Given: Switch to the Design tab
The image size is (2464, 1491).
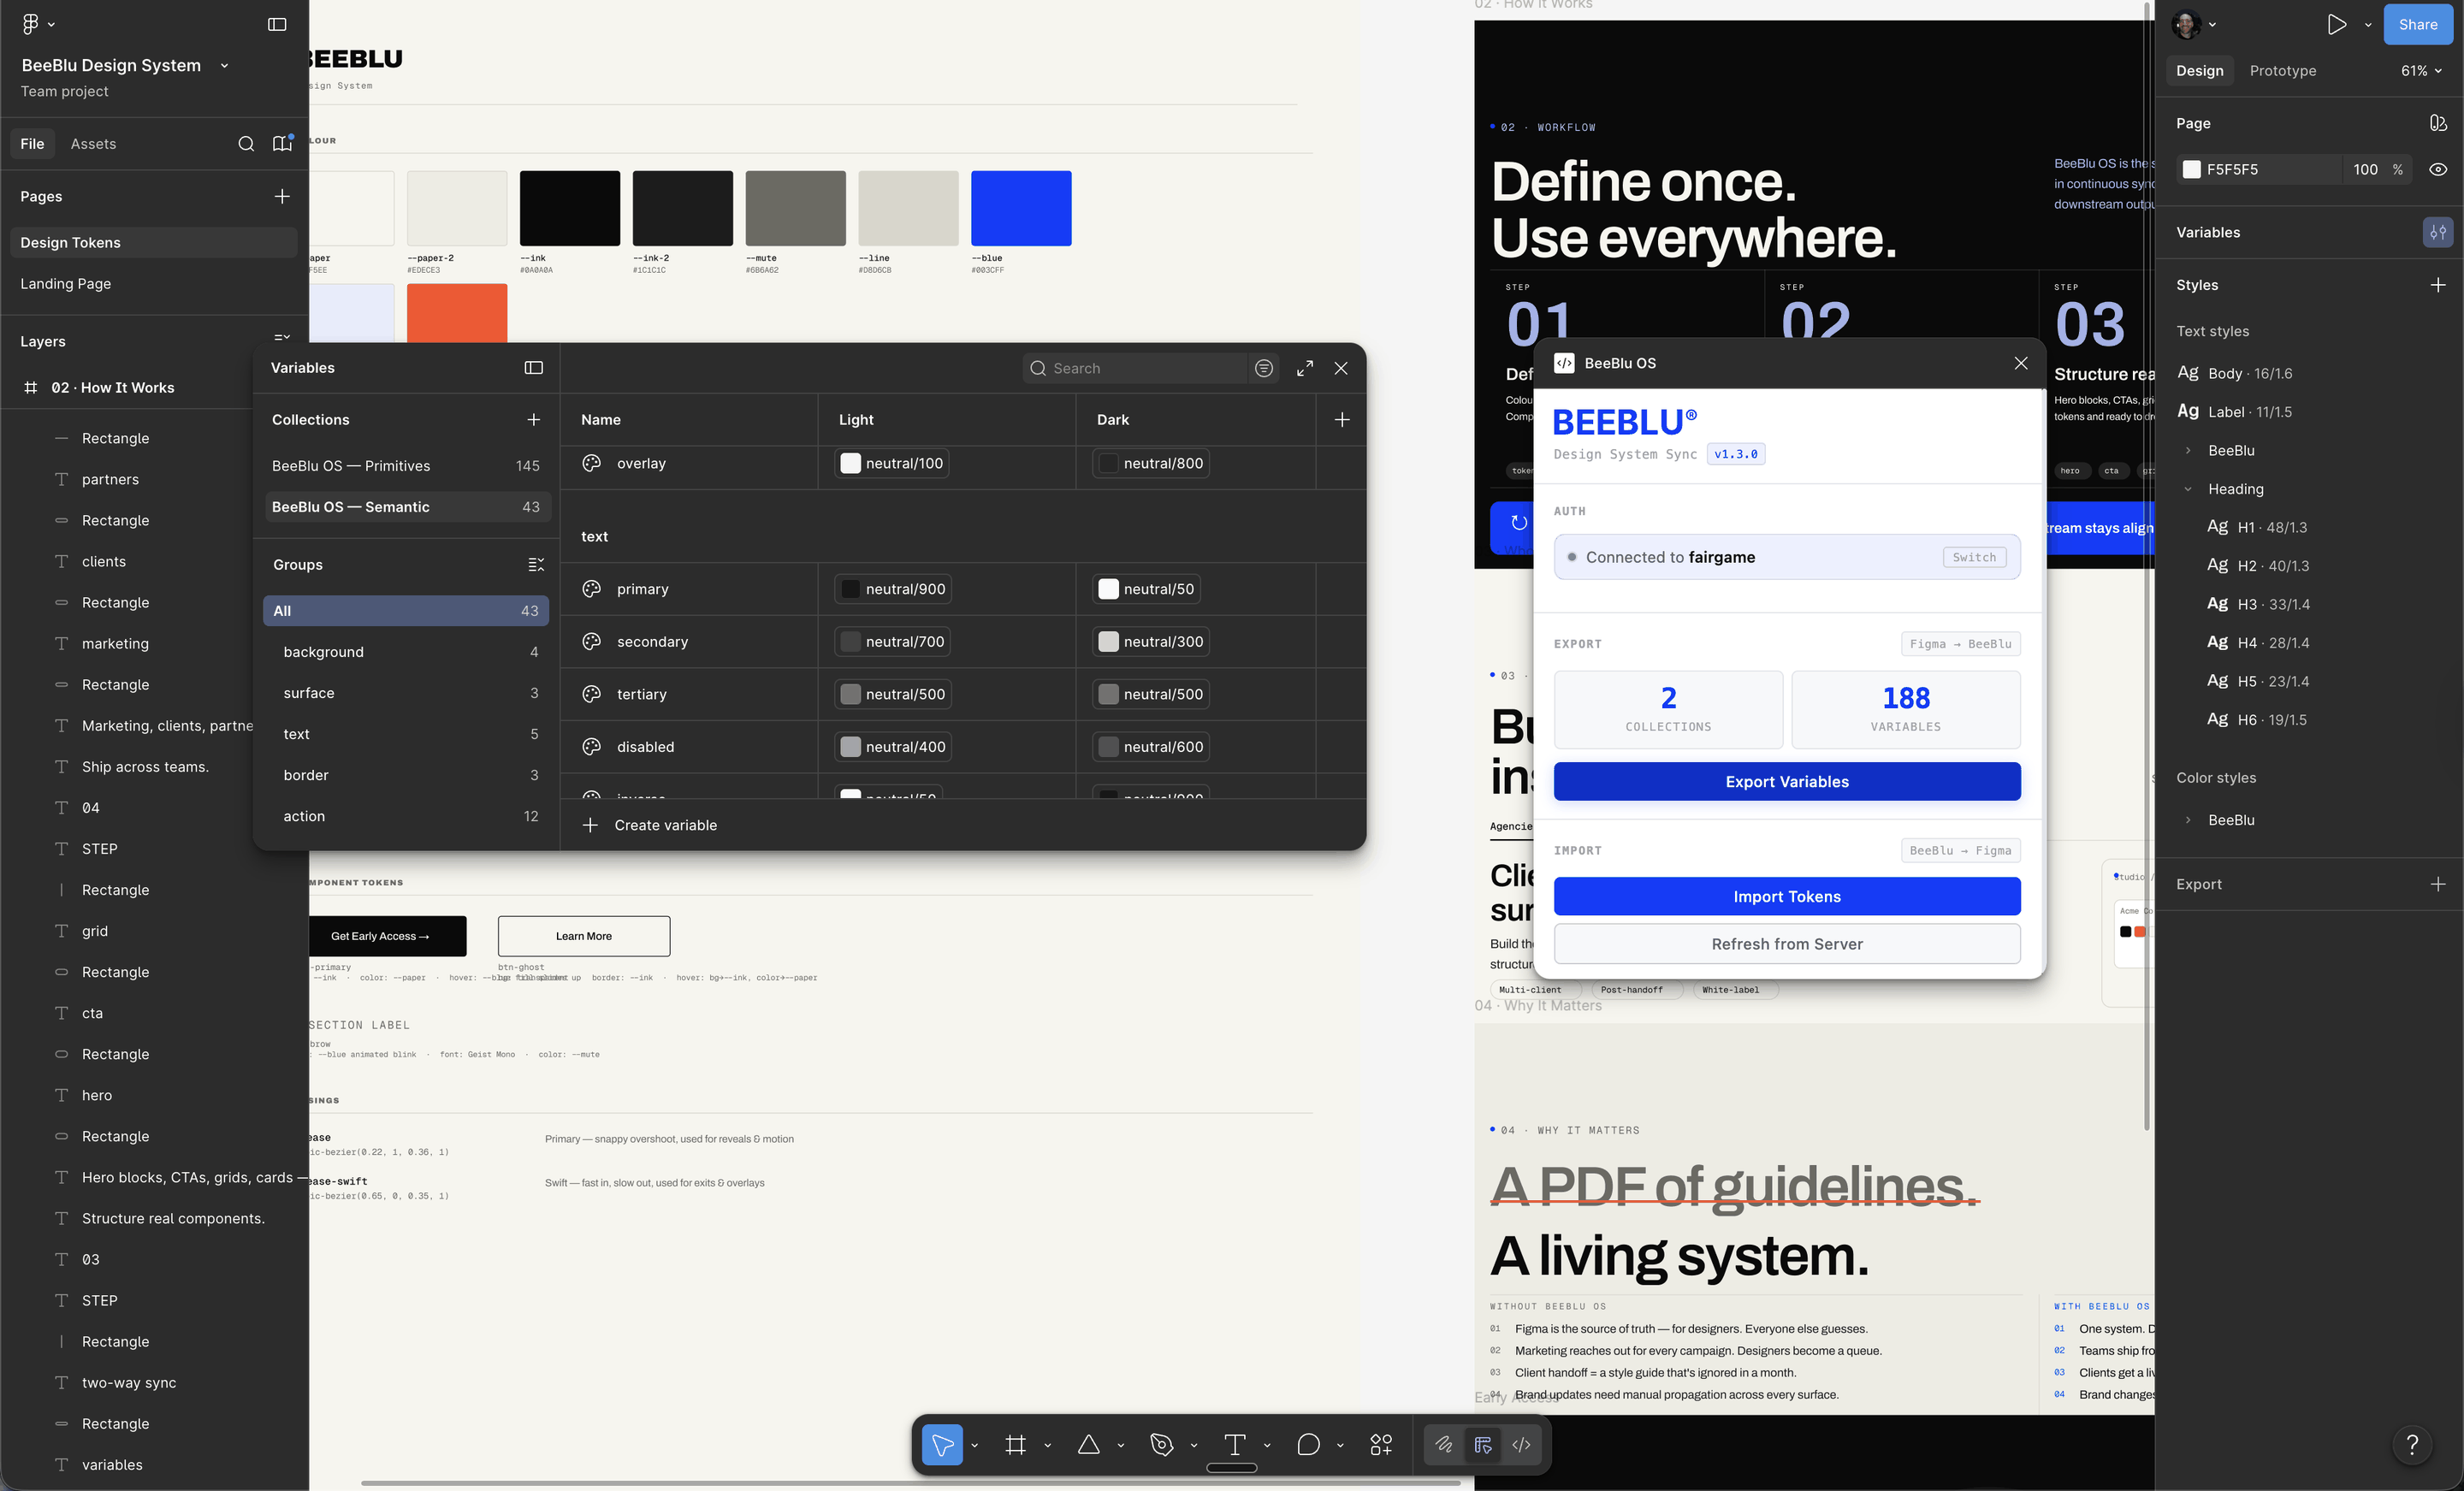Looking at the screenshot, I should (x=2199, y=71).
